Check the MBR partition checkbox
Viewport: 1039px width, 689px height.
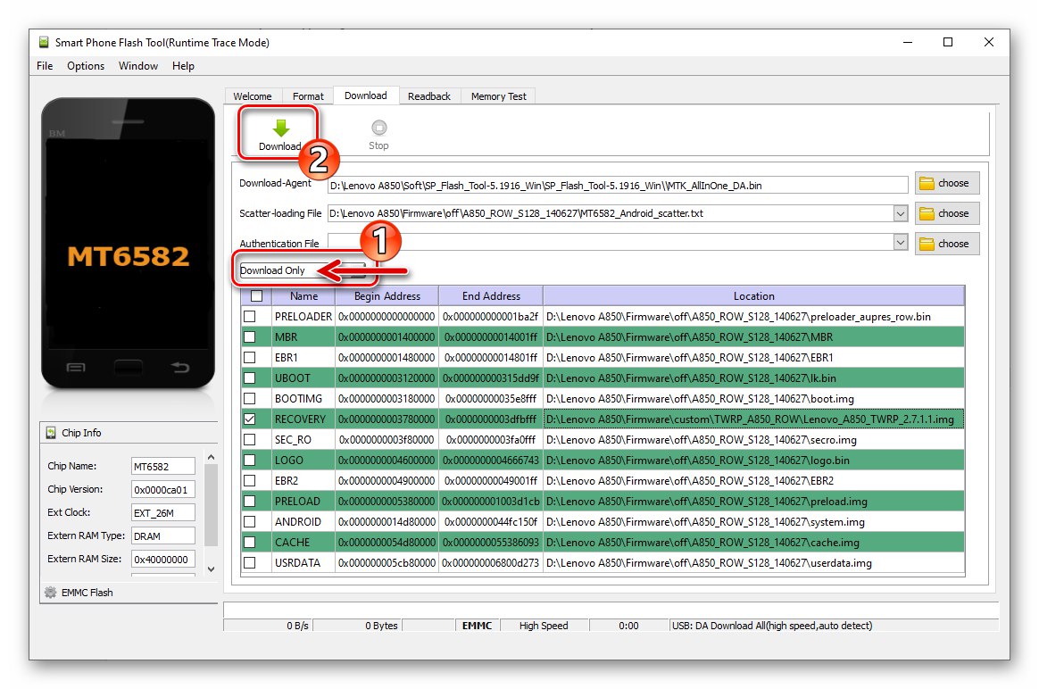250,337
